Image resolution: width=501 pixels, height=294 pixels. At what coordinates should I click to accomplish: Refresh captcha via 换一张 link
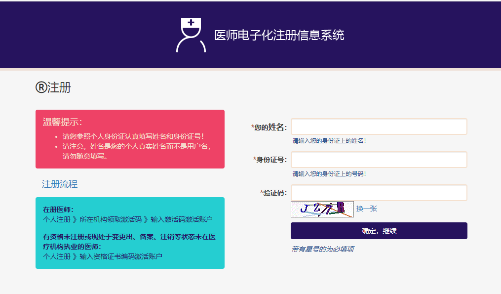pyautogui.click(x=367, y=209)
